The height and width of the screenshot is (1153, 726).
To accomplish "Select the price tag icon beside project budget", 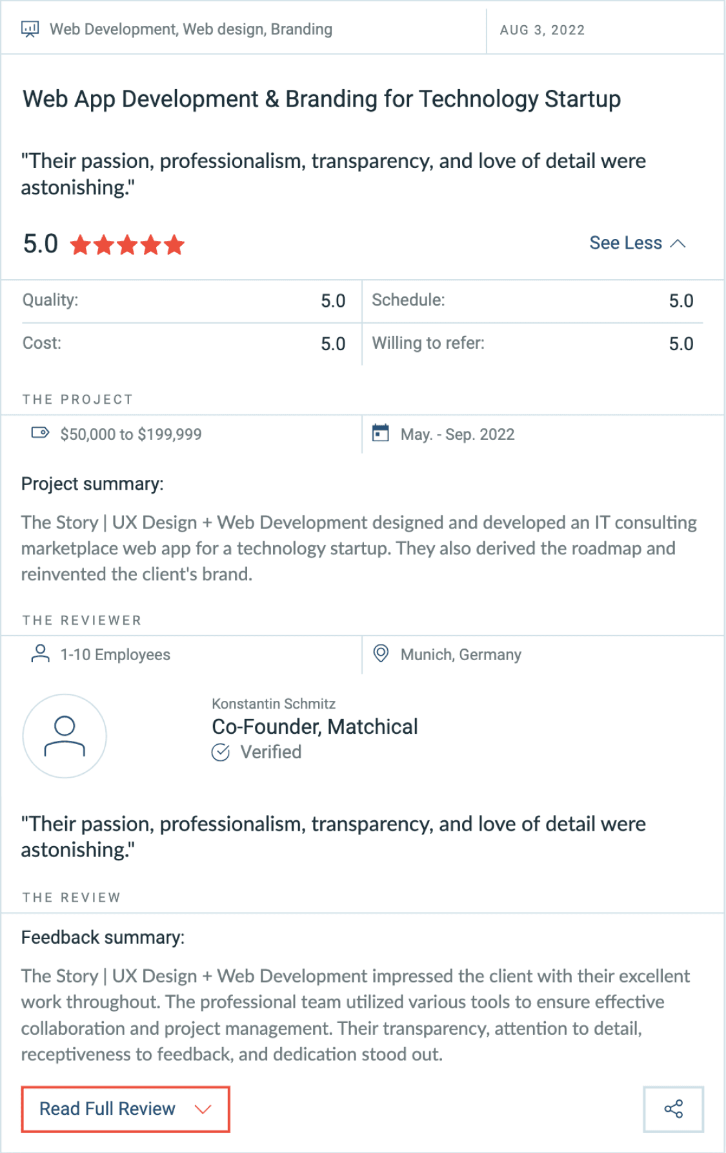I will (40, 434).
